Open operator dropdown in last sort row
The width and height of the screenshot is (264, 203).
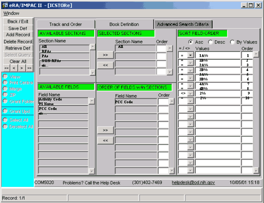click(190, 170)
